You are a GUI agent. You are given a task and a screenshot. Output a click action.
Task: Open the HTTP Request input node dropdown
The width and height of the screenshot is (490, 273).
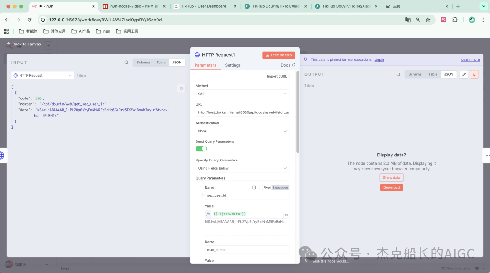point(43,75)
